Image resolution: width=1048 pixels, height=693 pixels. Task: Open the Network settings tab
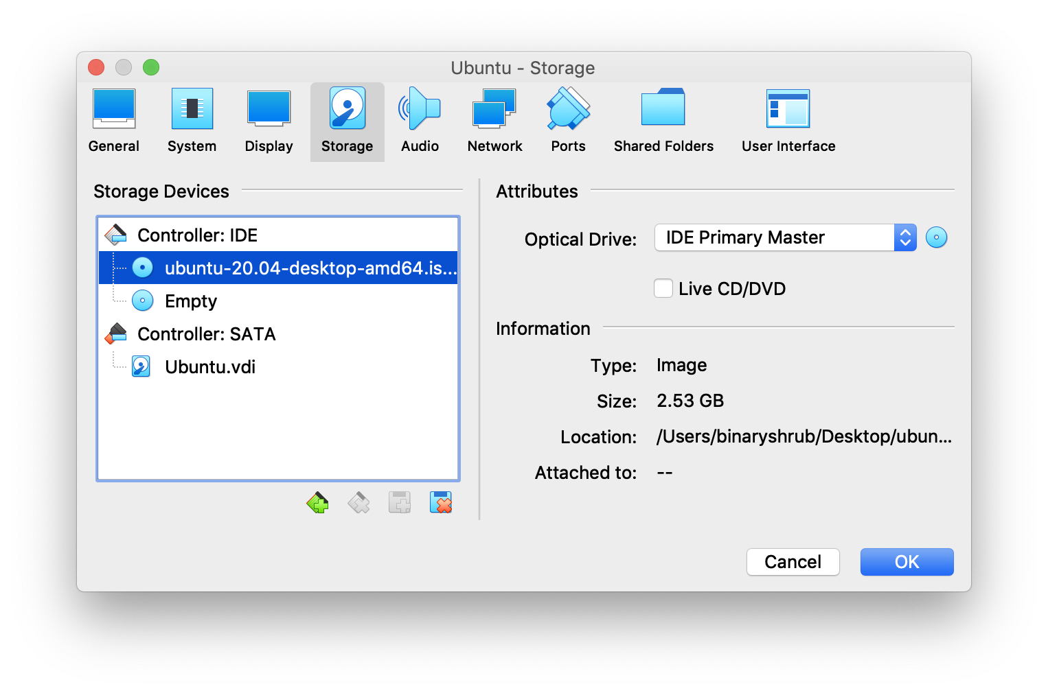[495, 121]
